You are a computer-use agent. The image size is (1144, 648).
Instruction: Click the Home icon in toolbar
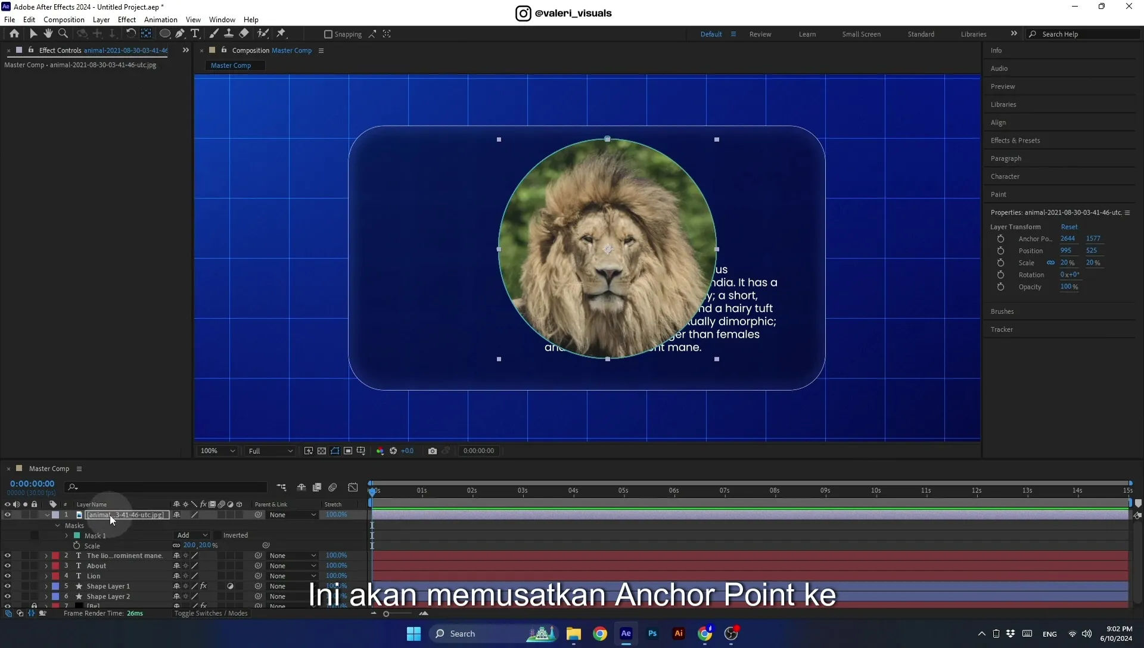tap(14, 34)
